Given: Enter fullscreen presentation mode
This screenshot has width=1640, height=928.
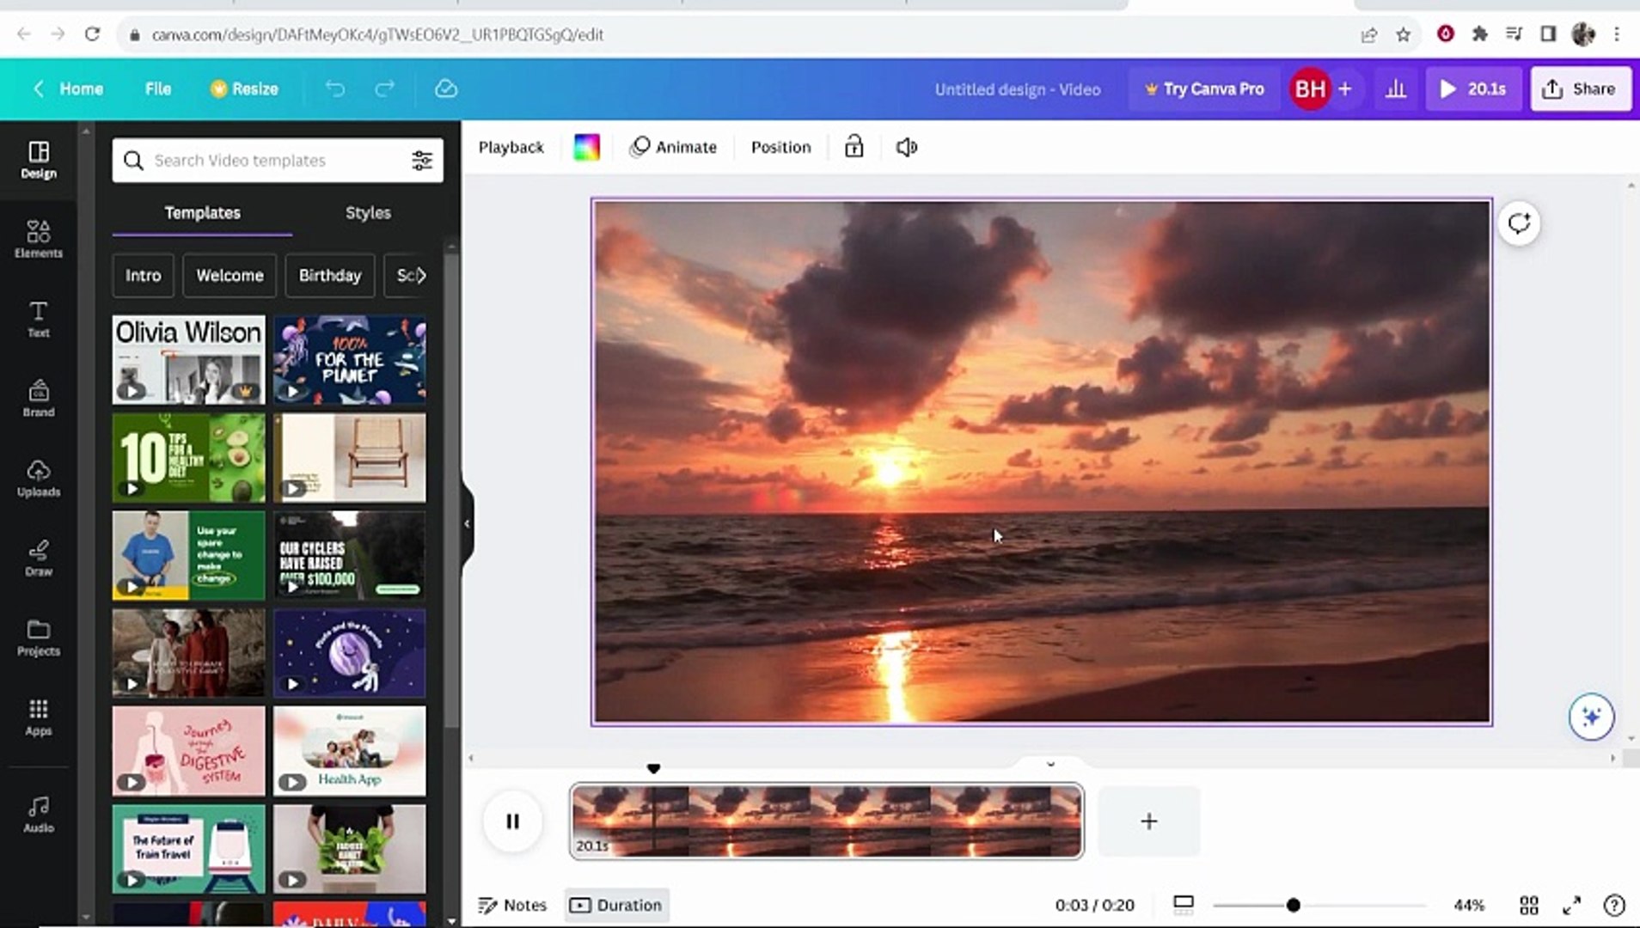Looking at the screenshot, I should click(1571, 905).
